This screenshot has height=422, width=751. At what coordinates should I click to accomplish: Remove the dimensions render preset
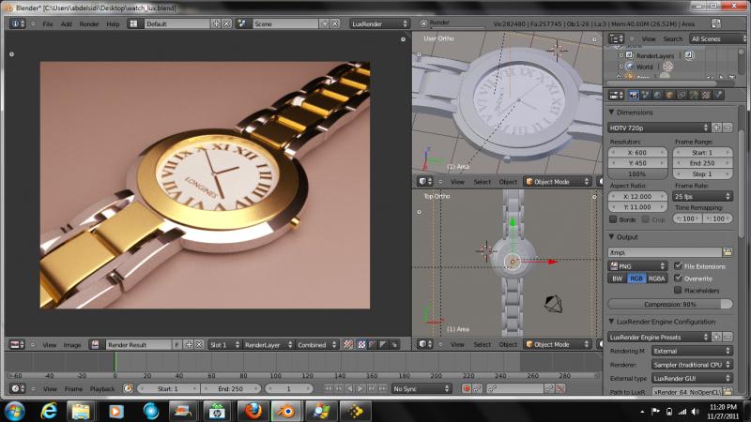point(728,128)
